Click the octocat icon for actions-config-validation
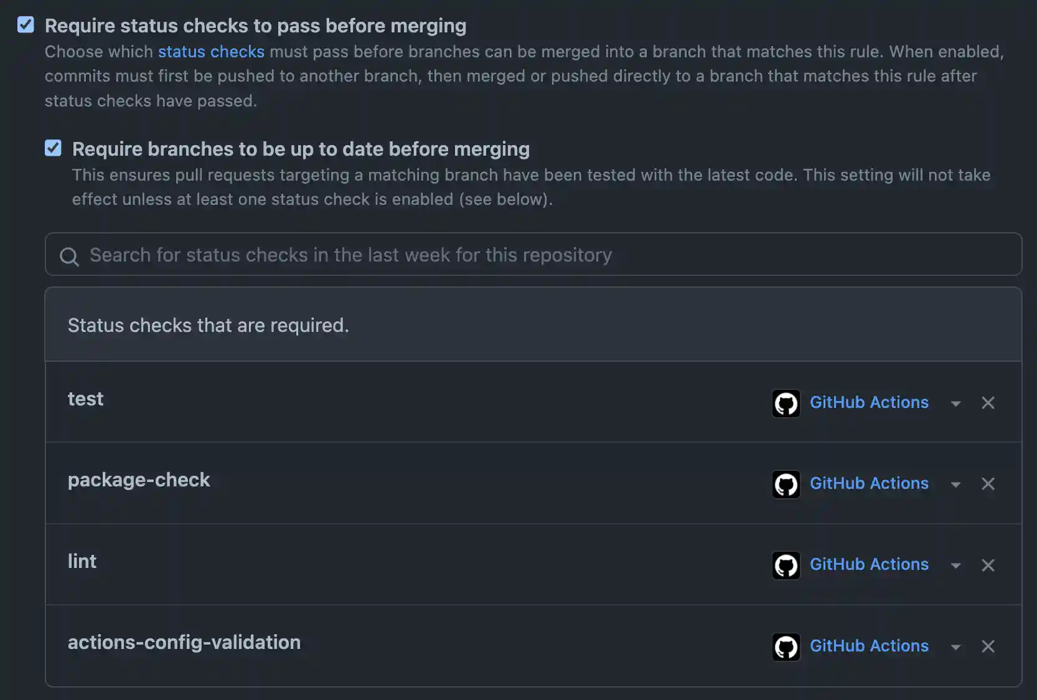 (x=786, y=647)
